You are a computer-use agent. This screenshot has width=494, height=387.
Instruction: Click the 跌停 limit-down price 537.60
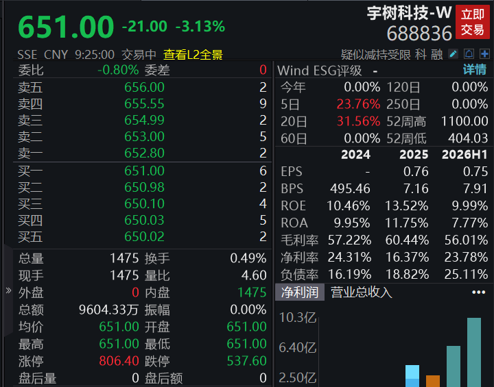[247, 360]
